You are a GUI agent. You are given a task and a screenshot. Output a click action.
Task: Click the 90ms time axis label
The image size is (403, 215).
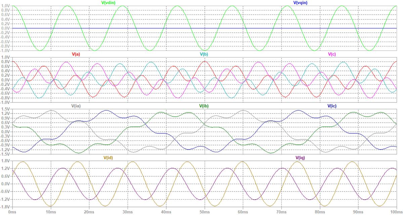(358, 212)
